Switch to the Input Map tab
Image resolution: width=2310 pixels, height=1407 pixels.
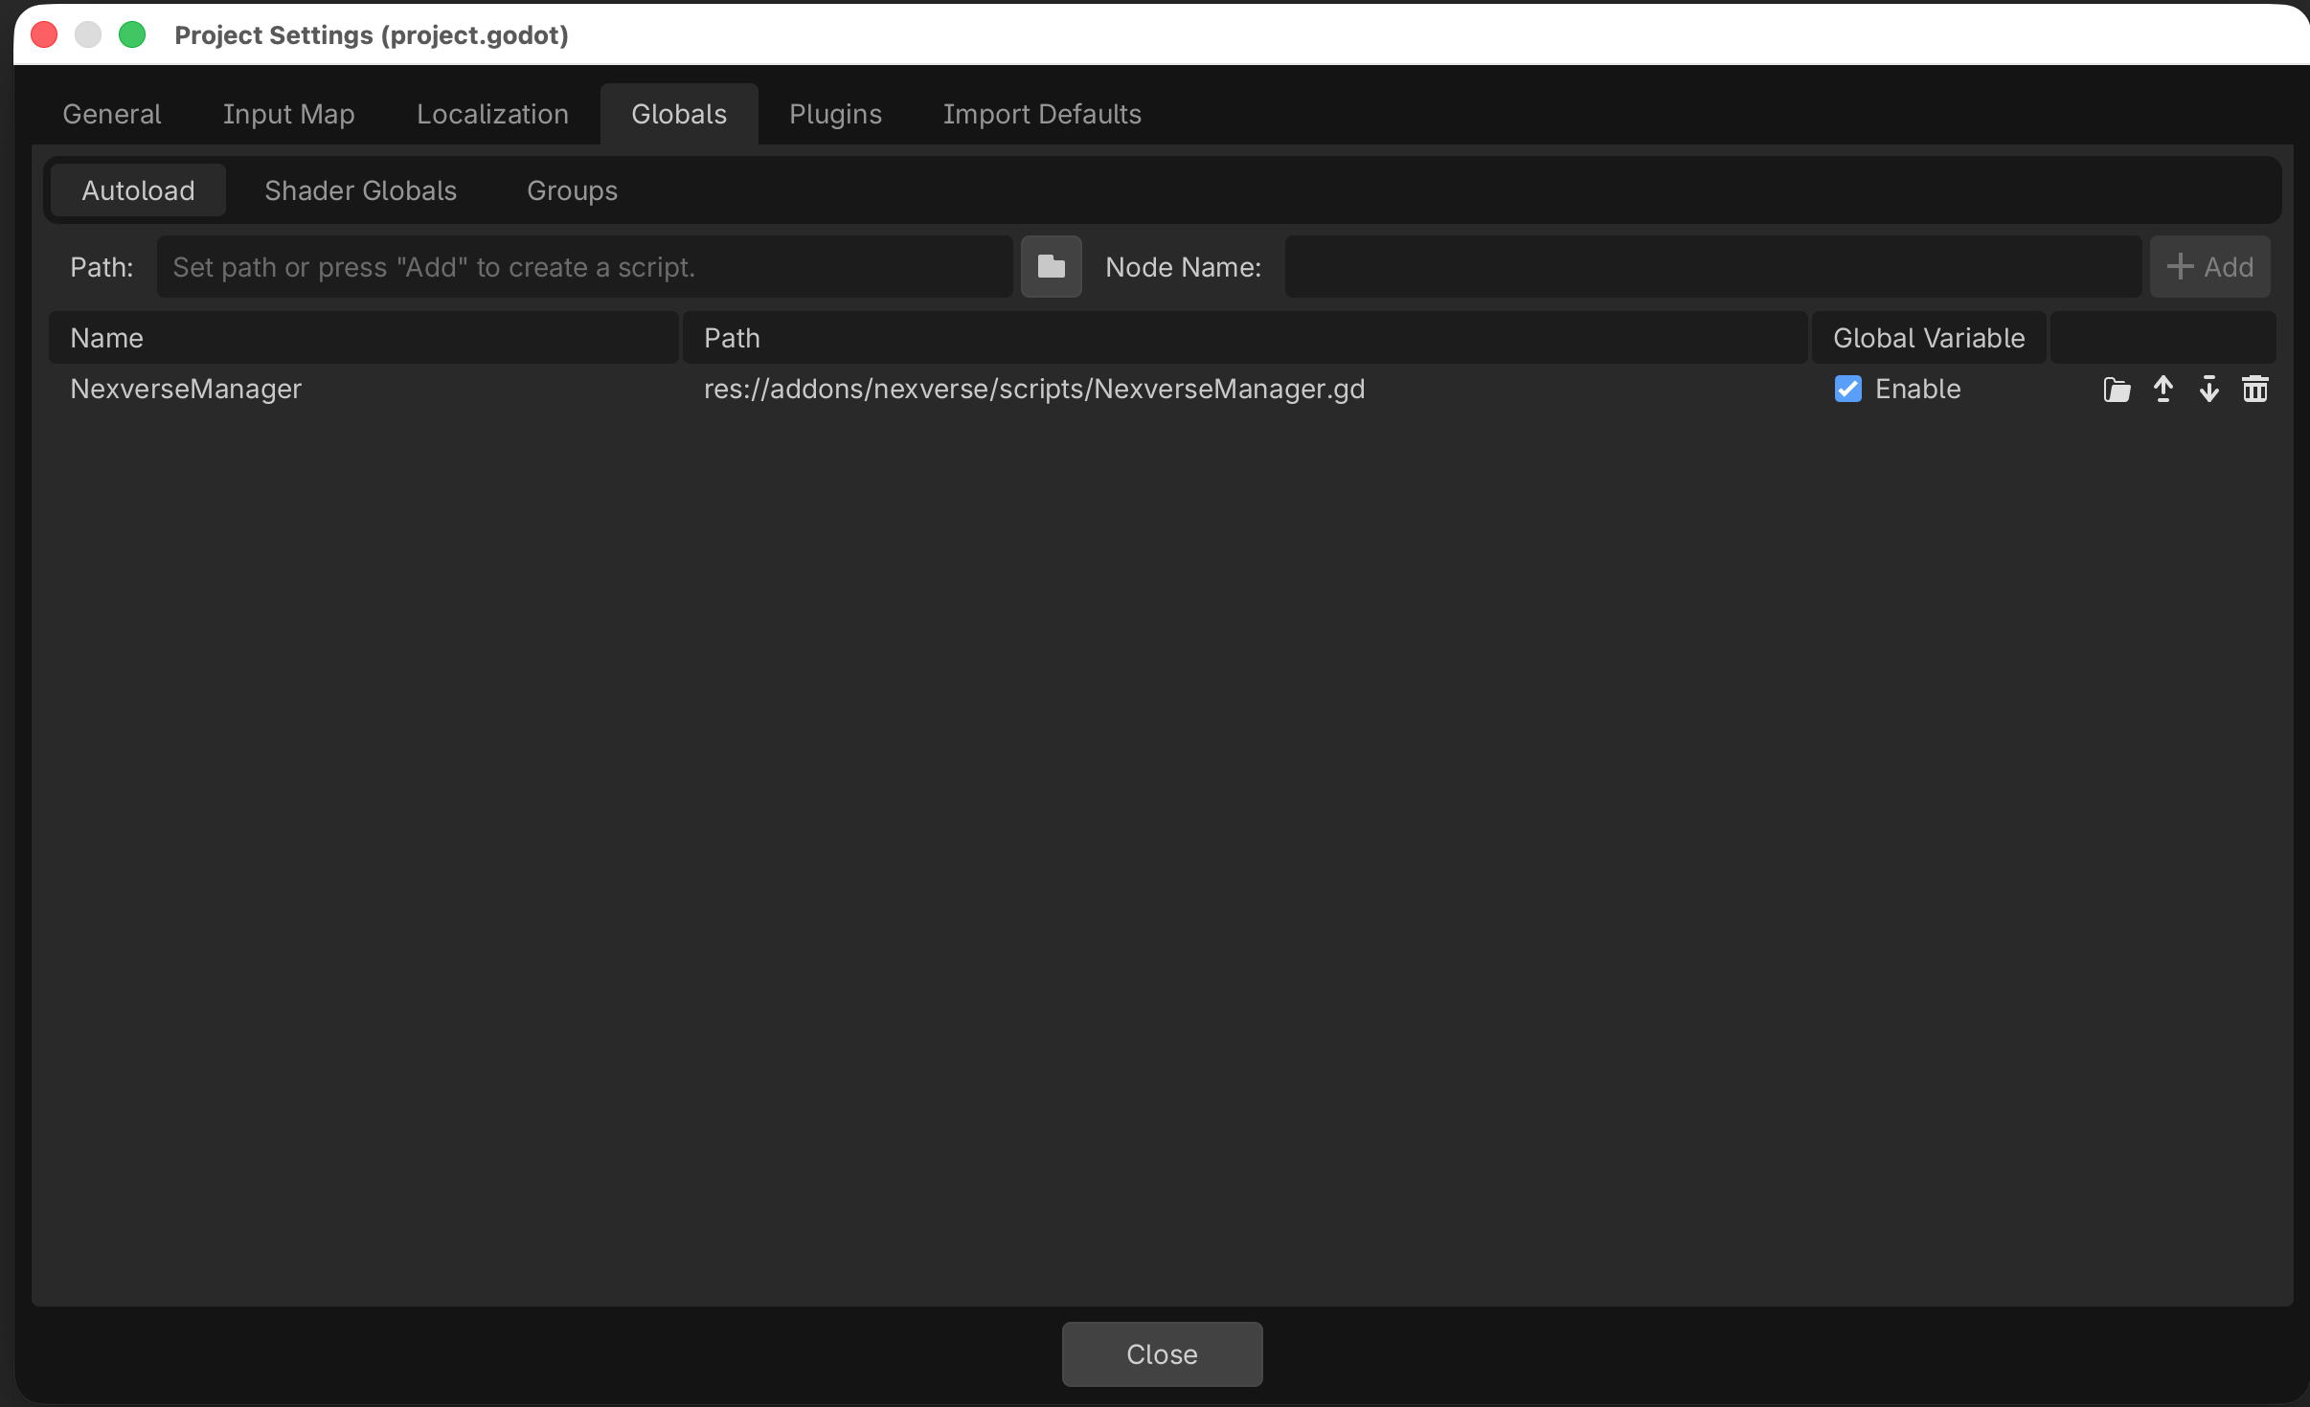[x=288, y=114]
